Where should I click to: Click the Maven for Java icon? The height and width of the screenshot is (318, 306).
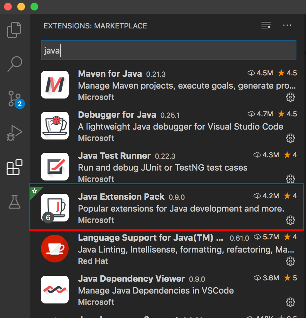pos(55,85)
